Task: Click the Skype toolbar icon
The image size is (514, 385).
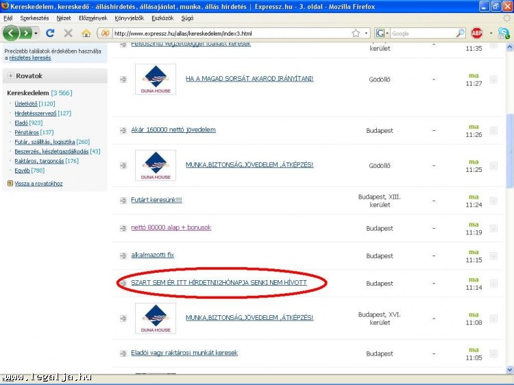Action: (503, 33)
